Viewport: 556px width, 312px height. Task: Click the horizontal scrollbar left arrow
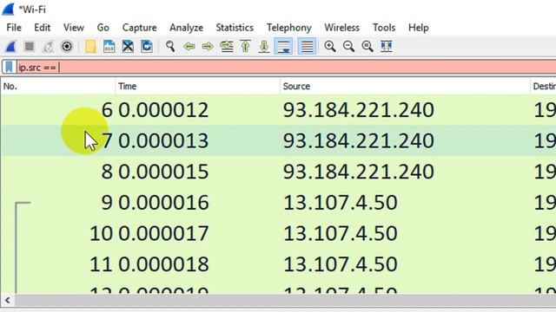8,301
